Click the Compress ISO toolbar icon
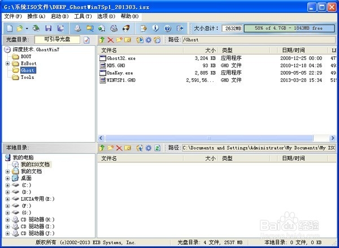 (x=90, y=28)
